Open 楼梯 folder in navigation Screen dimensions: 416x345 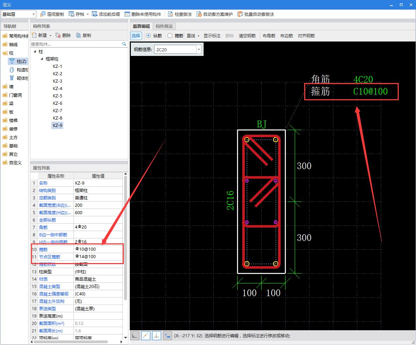(5, 121)
